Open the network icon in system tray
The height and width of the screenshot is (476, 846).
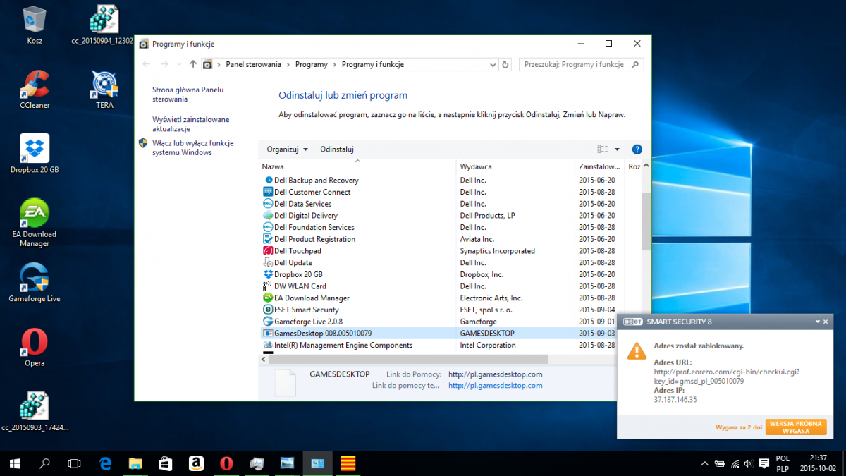click(735, 463)
